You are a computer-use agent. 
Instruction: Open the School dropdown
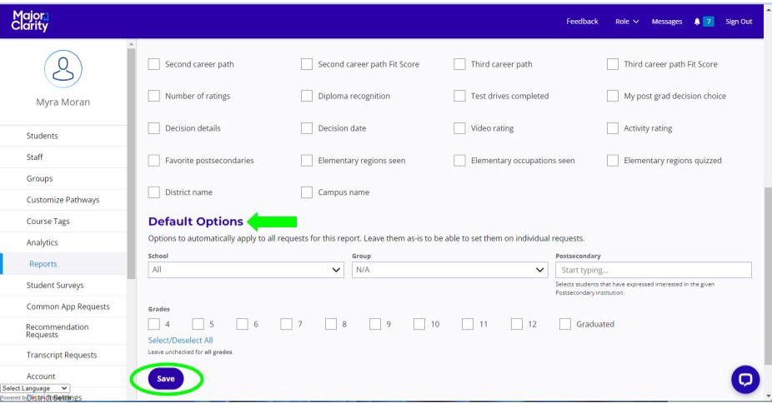pos(246,270)
